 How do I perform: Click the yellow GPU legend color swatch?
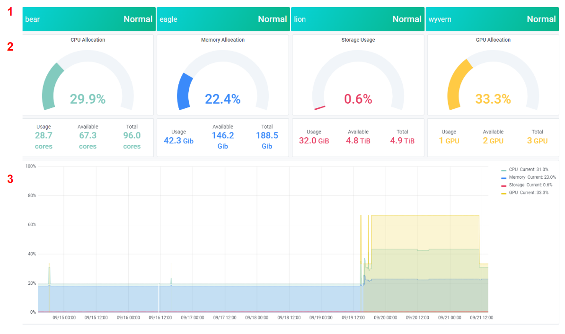pos(504,193)
